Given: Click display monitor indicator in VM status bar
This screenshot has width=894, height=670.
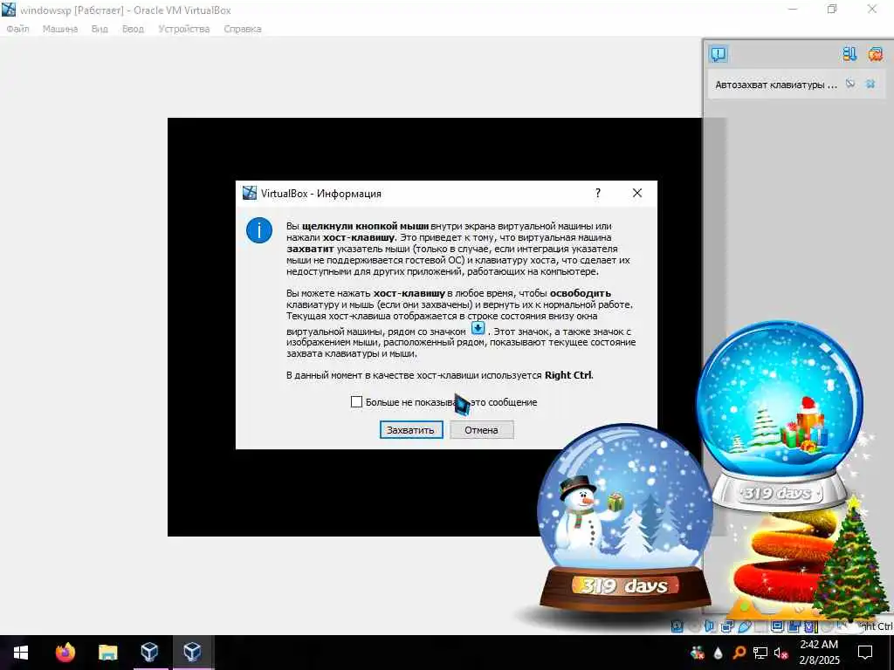Looking at the screenshot, I should (x=776, y=626).
